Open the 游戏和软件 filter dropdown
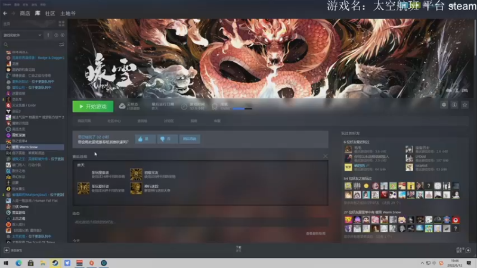The image size is (477, 268). tap(22, 35)
